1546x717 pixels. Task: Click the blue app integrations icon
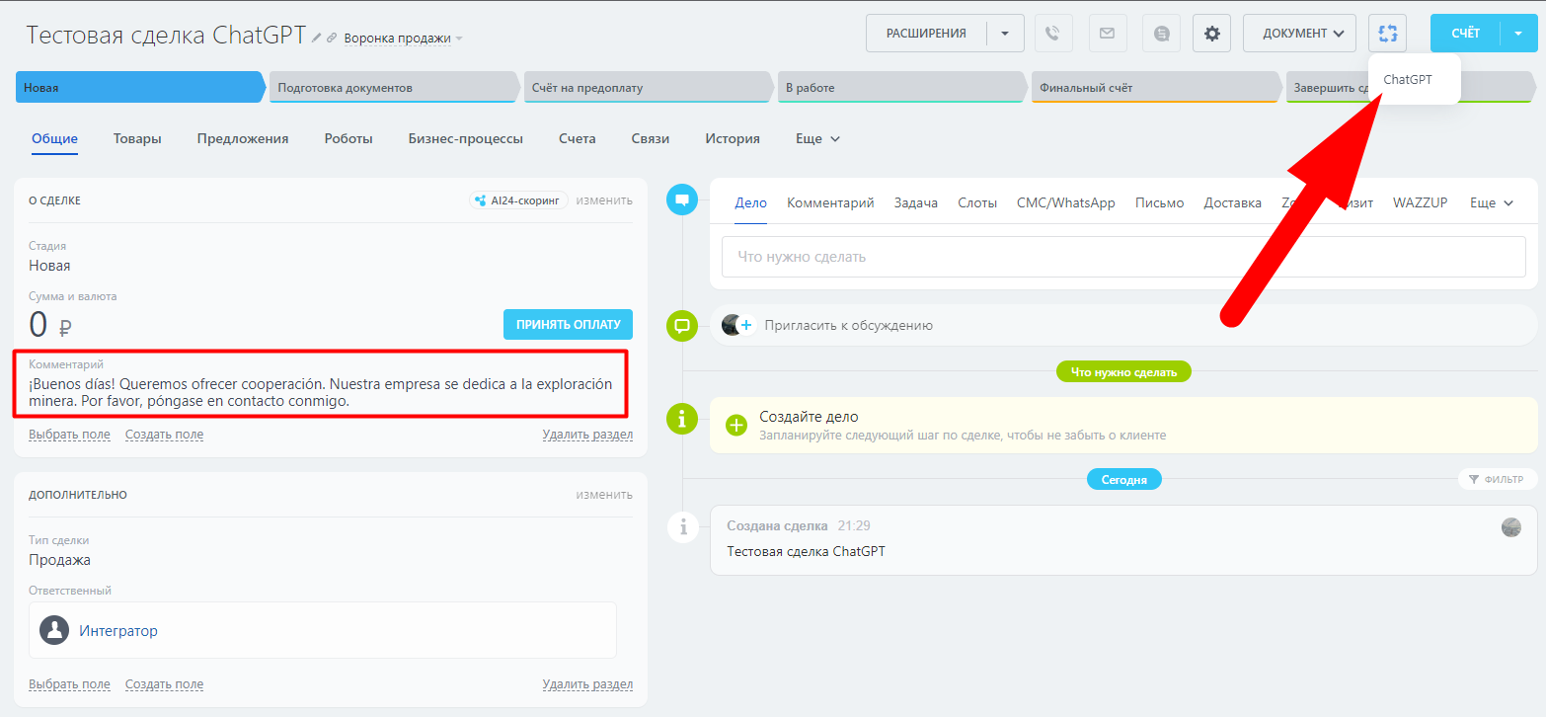pos(1387,34)
